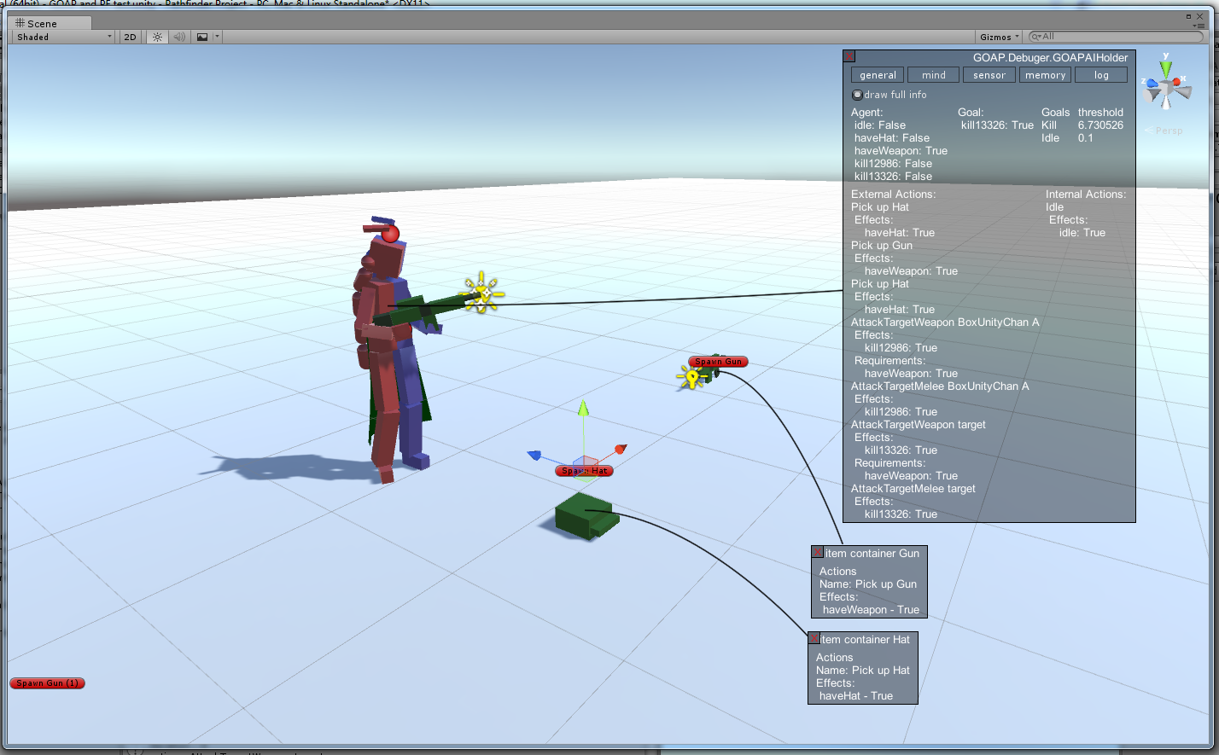The width and height of the screenshot is (1219, 755).
Task: Click the 'AttackTargetMelee target' action
Action: click(x=913, y=489)
